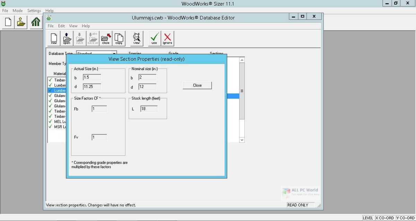Click the Sections list scrollbar down arrow
The image size is (416, 221).
tap(242, 140)
